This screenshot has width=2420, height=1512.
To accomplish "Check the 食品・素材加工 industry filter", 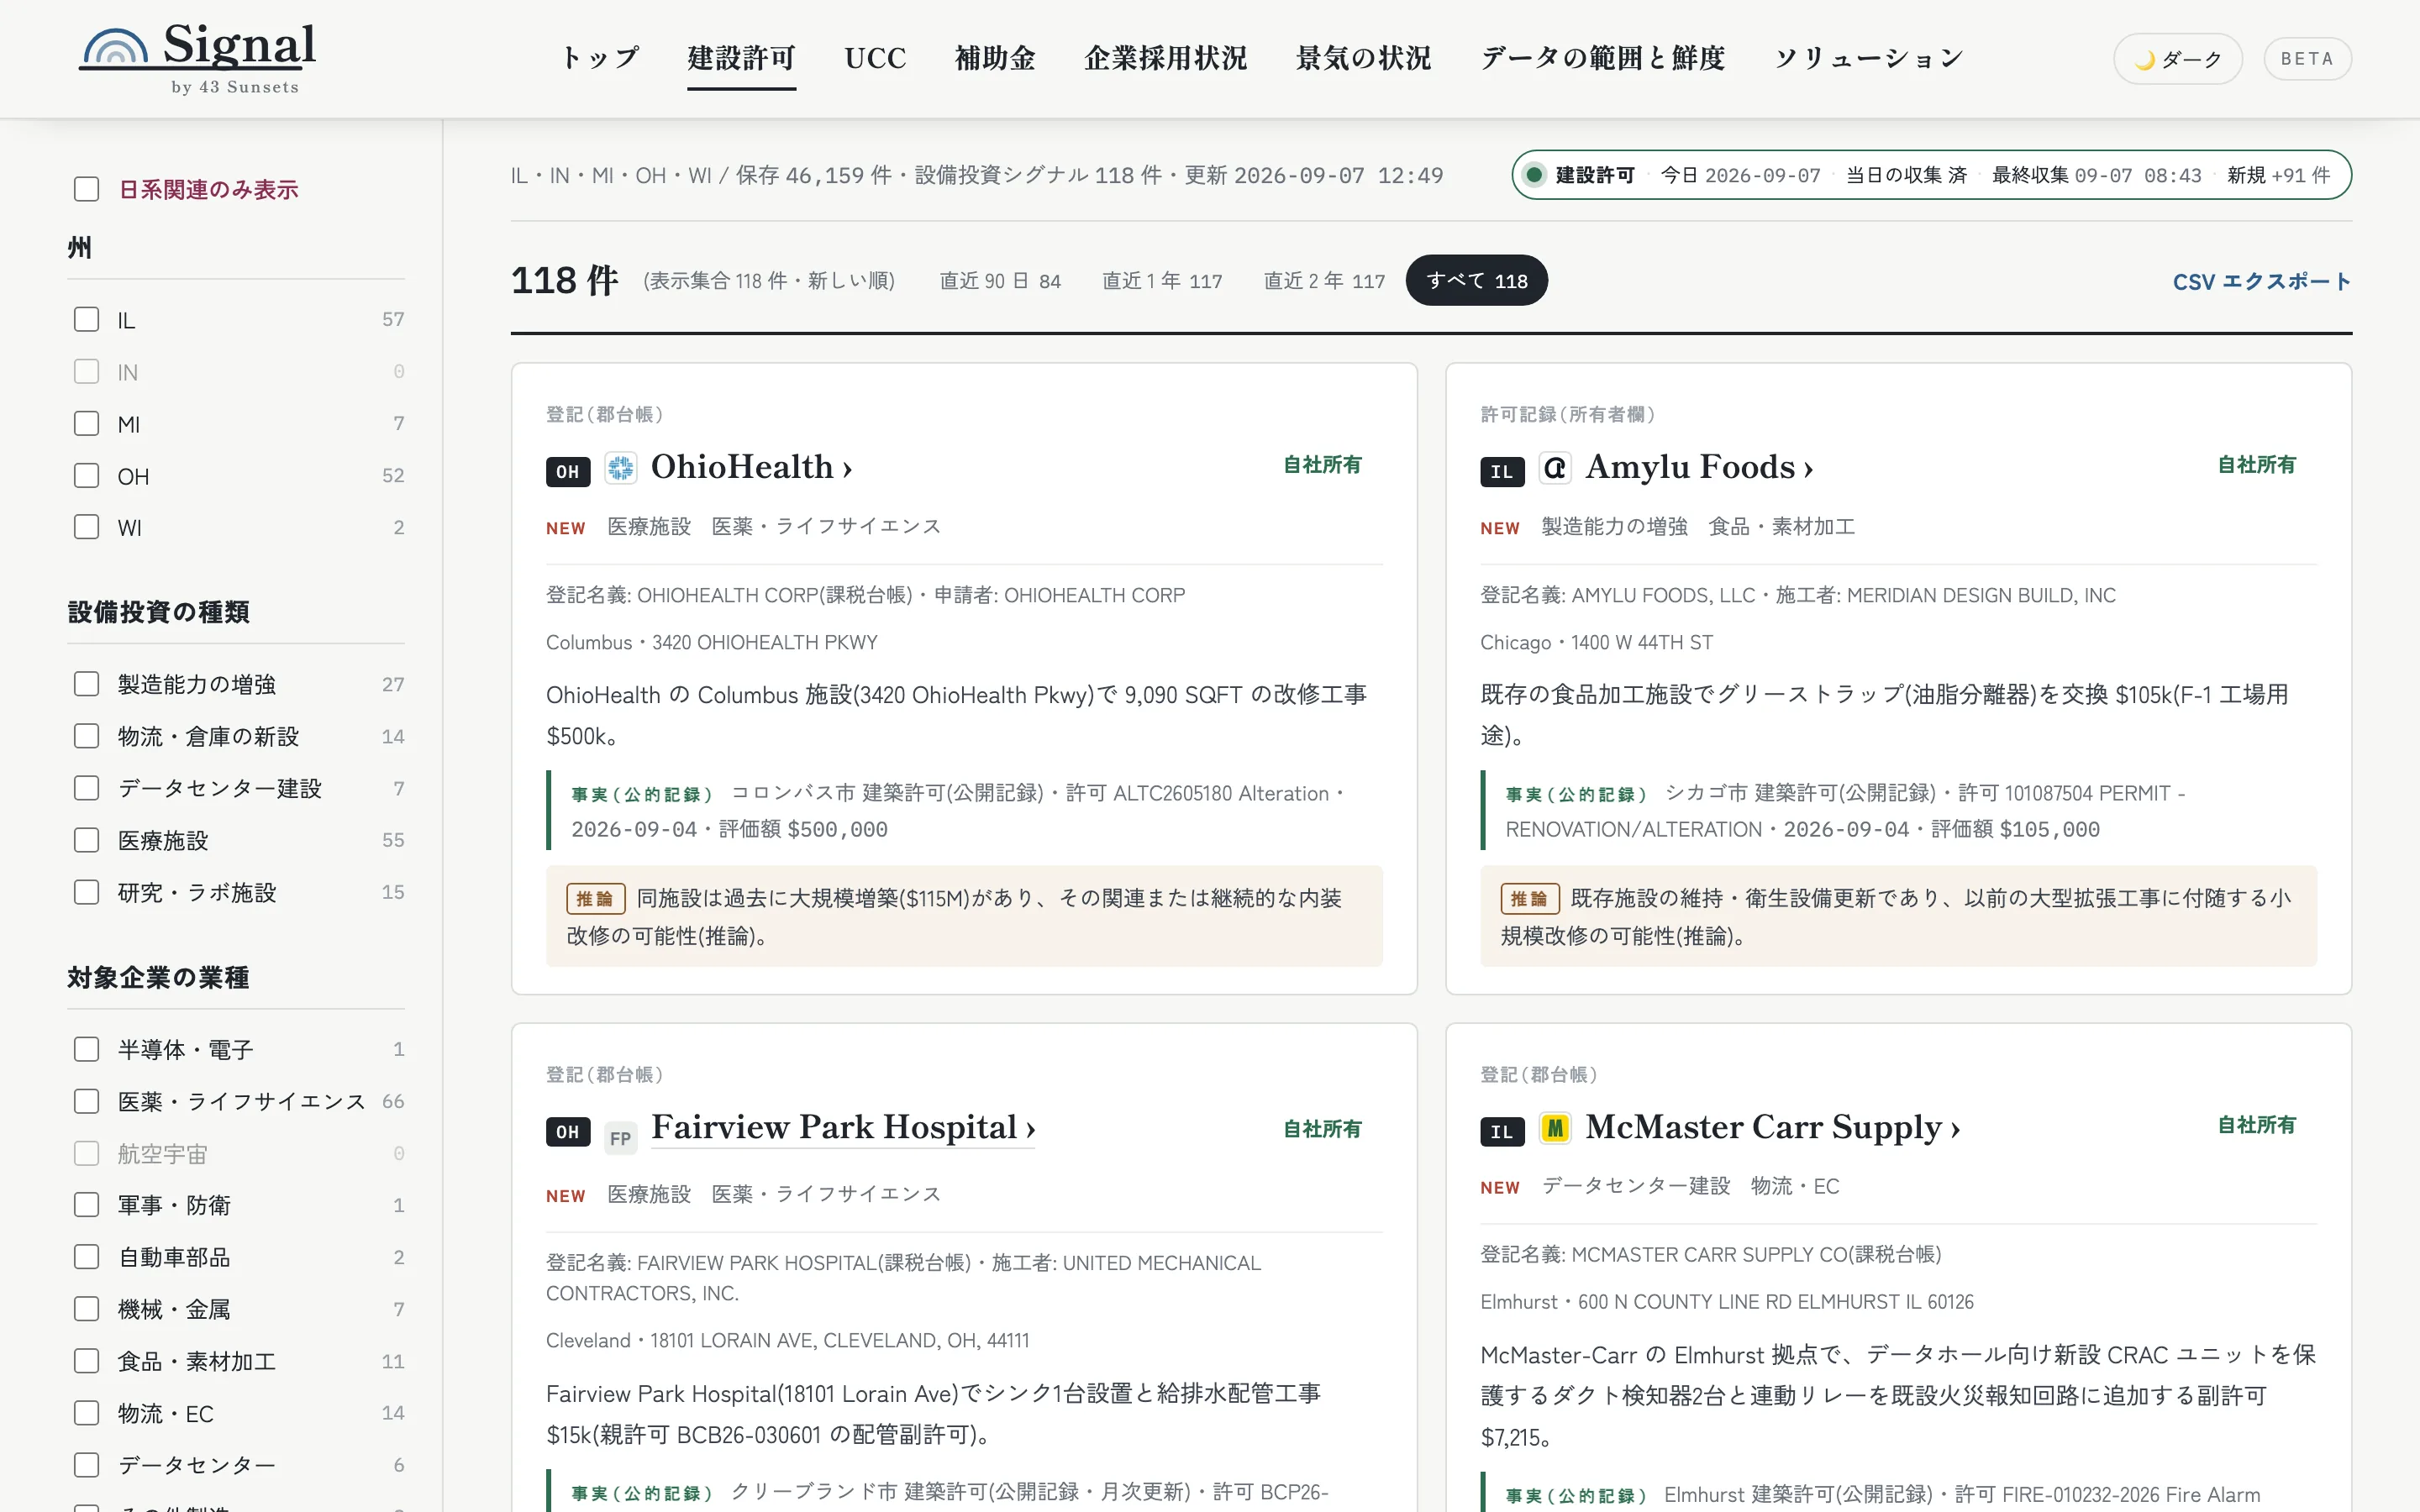I will point(87,1361).
